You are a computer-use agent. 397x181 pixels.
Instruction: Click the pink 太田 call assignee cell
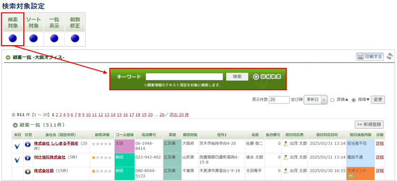click(x=124, y=146)
